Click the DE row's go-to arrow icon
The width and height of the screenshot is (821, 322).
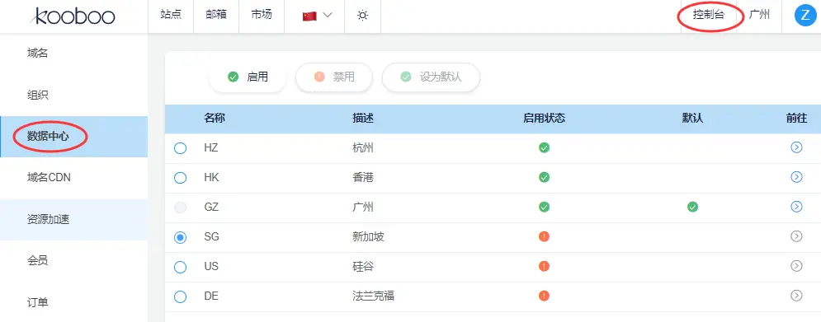click(x=796, y=296)
